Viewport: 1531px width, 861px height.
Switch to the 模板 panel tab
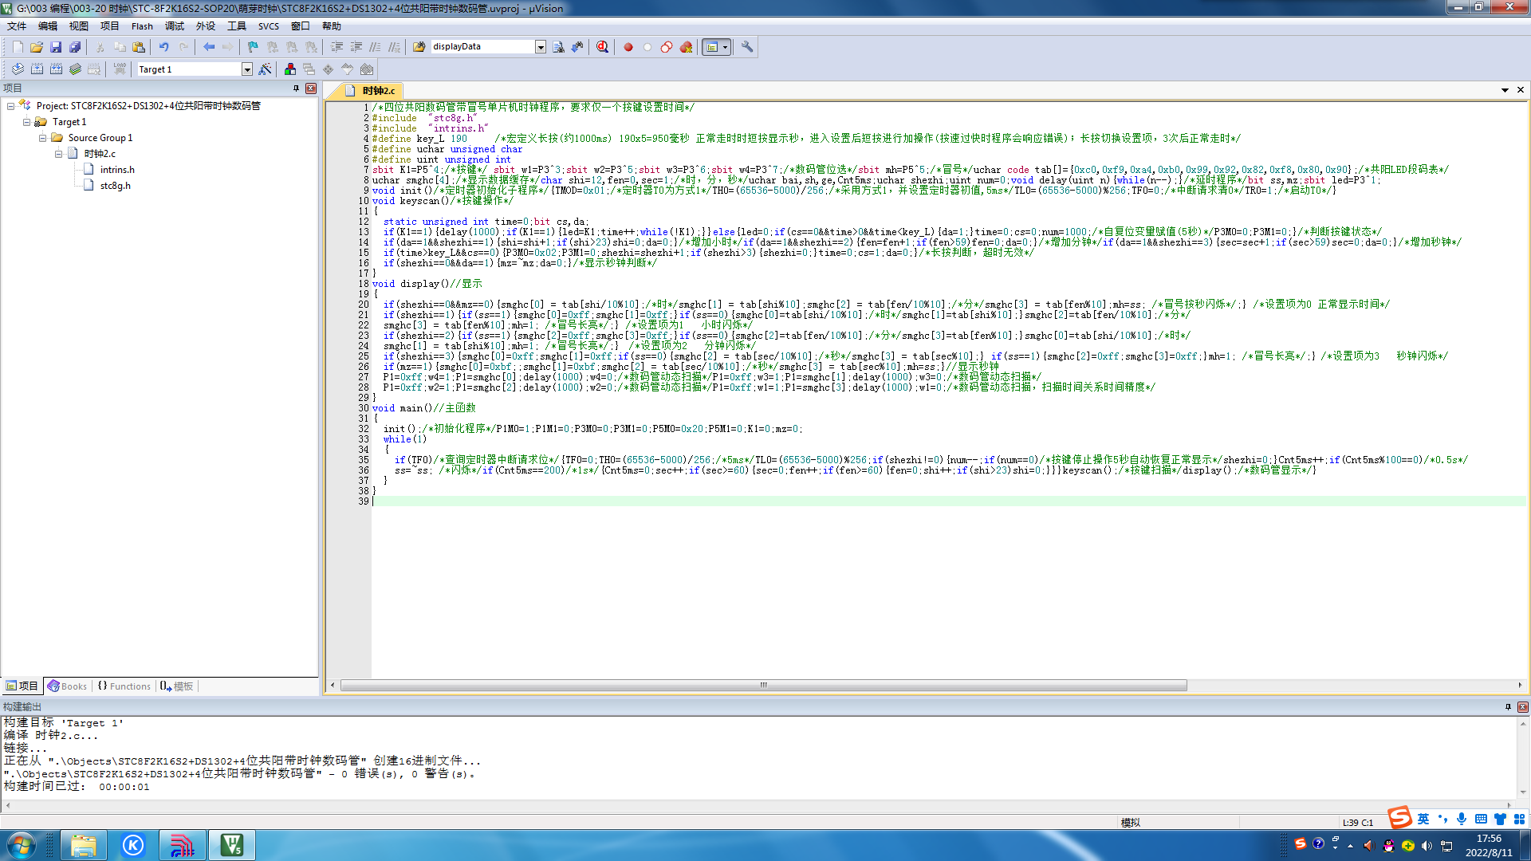176,686
